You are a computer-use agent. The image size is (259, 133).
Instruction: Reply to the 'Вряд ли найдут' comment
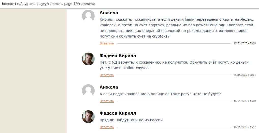[x=107, y=127]
